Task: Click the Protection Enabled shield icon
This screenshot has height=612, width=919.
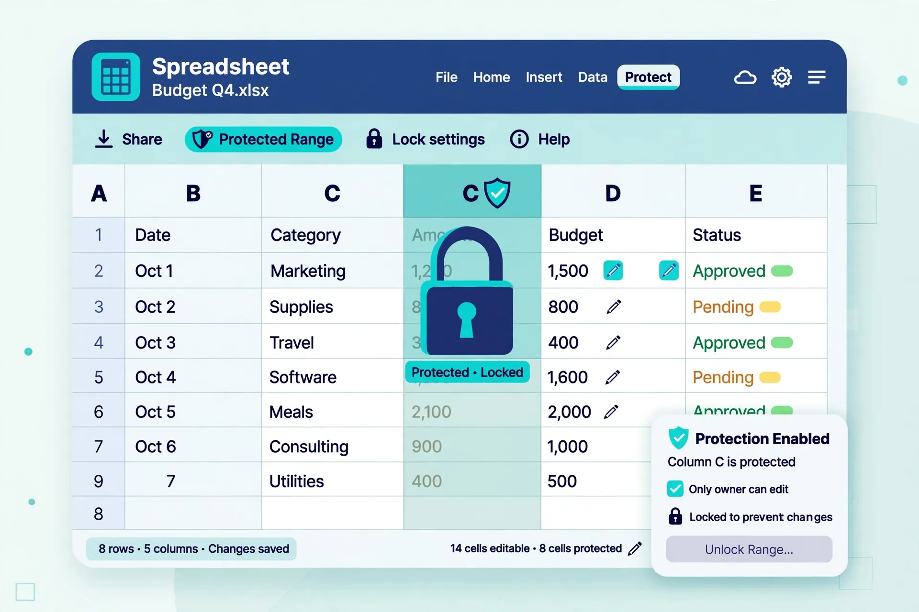Action: pyautogui.click(x=678, y=438)
